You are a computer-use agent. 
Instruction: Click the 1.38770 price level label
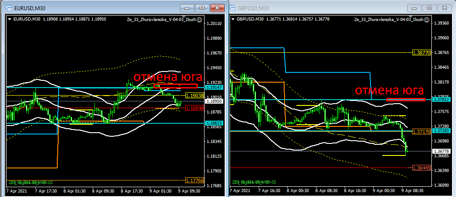(x=422, y=53)
